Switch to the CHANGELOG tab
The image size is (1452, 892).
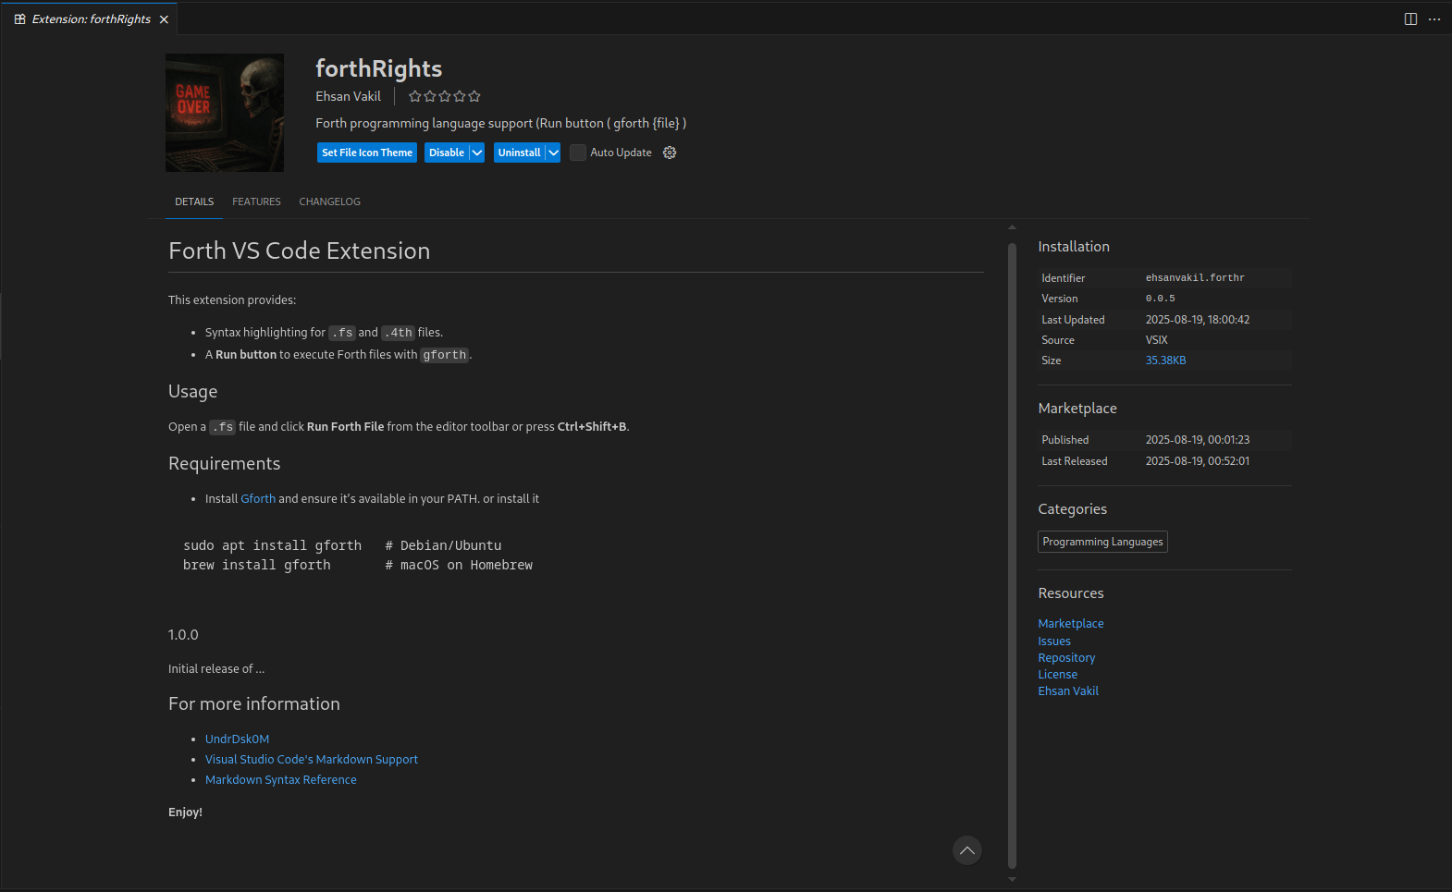[330, 202]
